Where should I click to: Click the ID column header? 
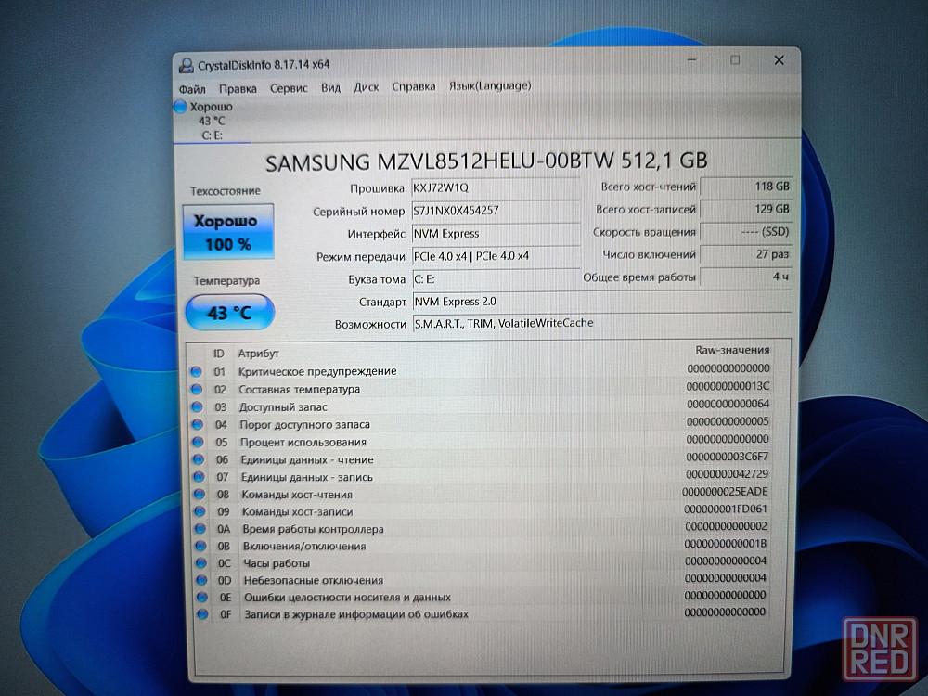point(218,354)
